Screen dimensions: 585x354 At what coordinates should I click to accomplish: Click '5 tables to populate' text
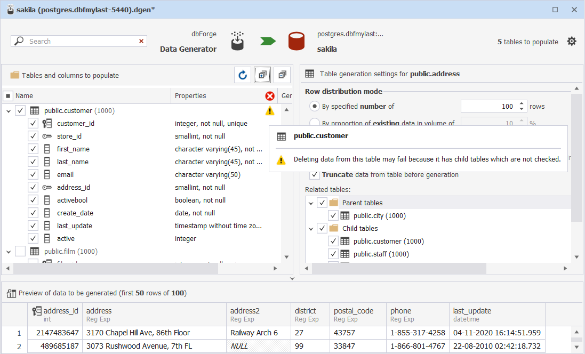(x=527, y=42)
